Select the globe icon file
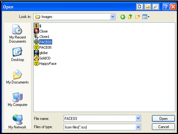This screenshot has width=178, height=134. [41, 52]
